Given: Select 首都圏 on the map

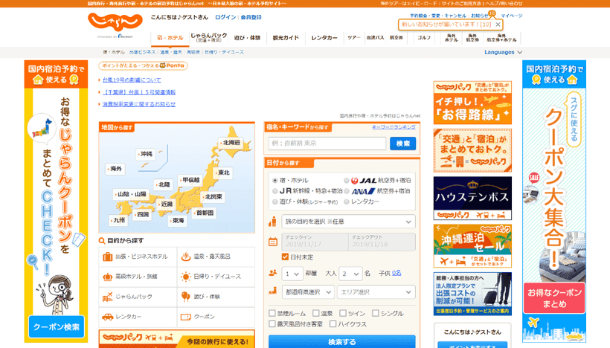Looking at the screenshot, I should click(205, 213).
